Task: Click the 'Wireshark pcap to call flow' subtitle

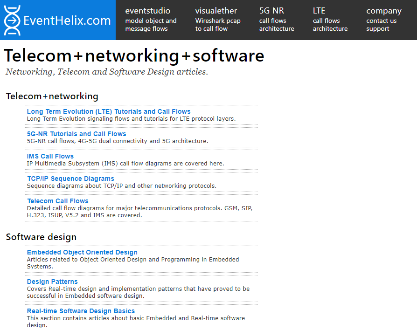Action: tap(218, 25)
